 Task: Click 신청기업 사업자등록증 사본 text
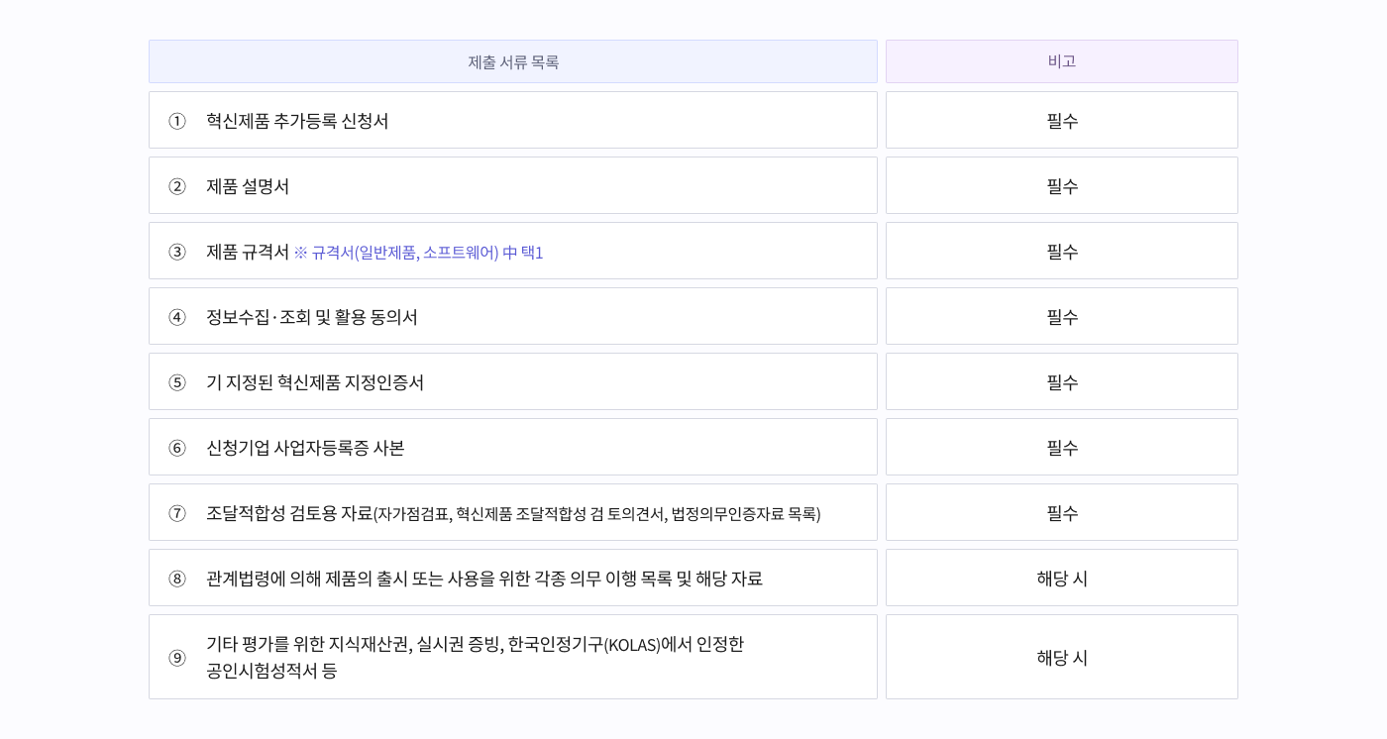305,448
